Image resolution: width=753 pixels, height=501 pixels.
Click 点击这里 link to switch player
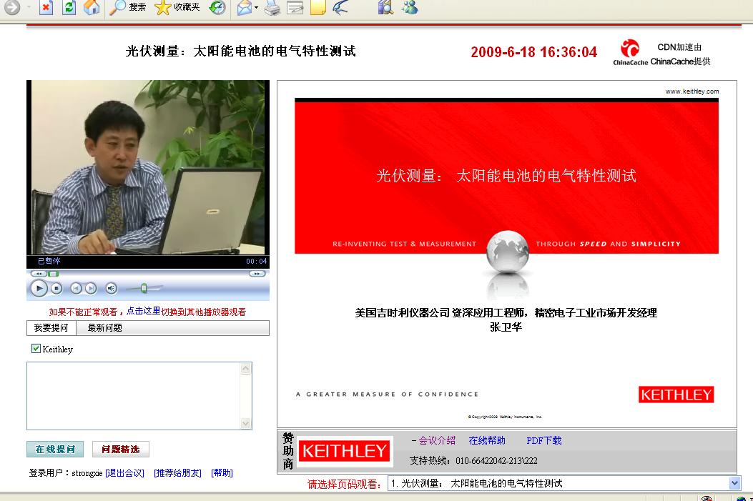[x=143, y=311]
